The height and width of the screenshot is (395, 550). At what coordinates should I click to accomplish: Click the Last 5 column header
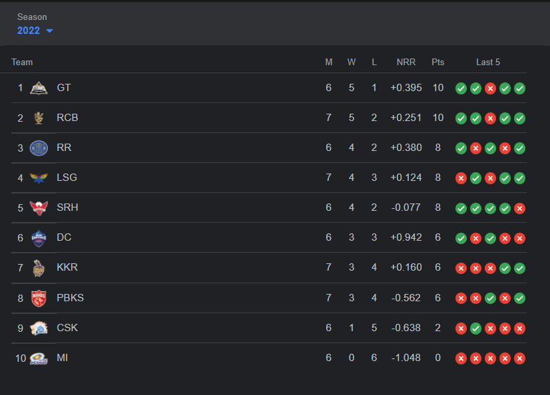pyautogui.click(x=488, y=62)
